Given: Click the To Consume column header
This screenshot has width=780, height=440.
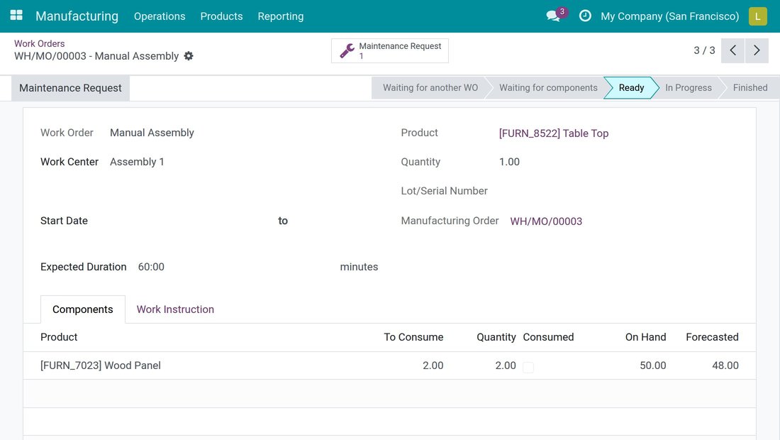Looking at the screenshot, I should 413,337.
